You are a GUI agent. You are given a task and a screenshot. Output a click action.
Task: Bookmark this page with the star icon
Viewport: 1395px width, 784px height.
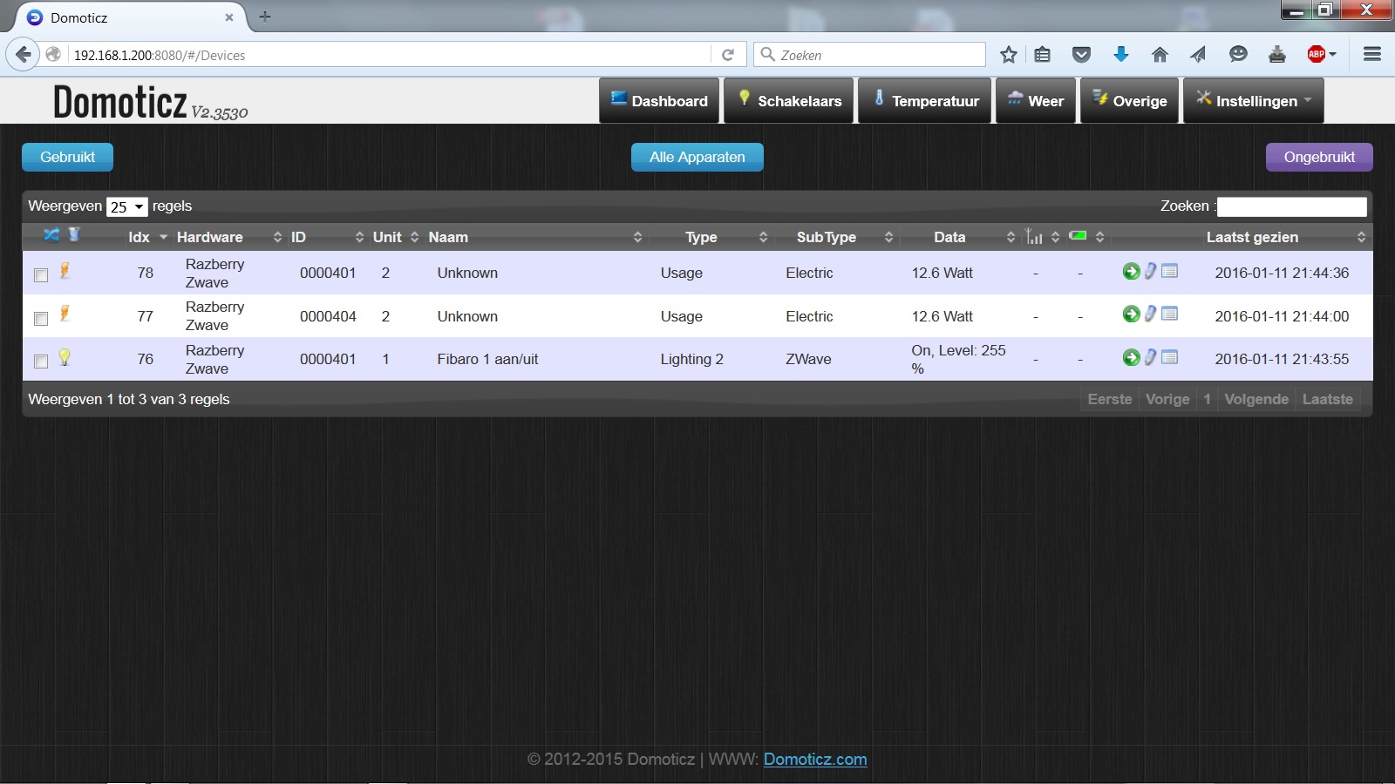click(x=1009, y=55)
